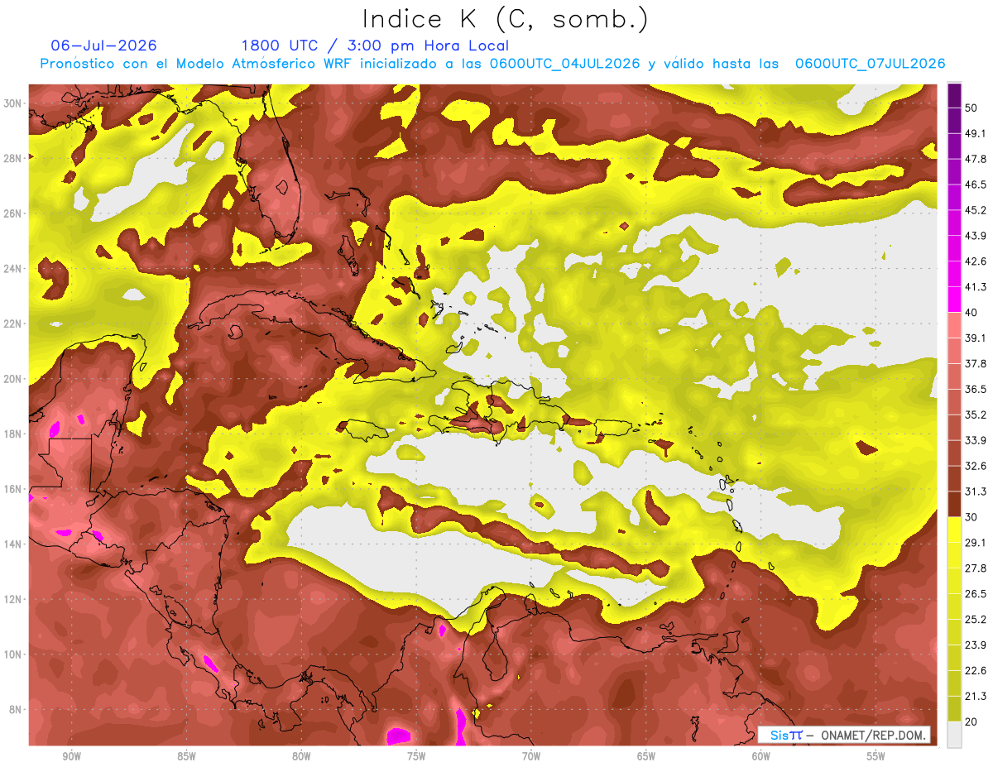
Task: Click latitude axis label "26N"
Action: pyautogui.click(x=12, y=213)
